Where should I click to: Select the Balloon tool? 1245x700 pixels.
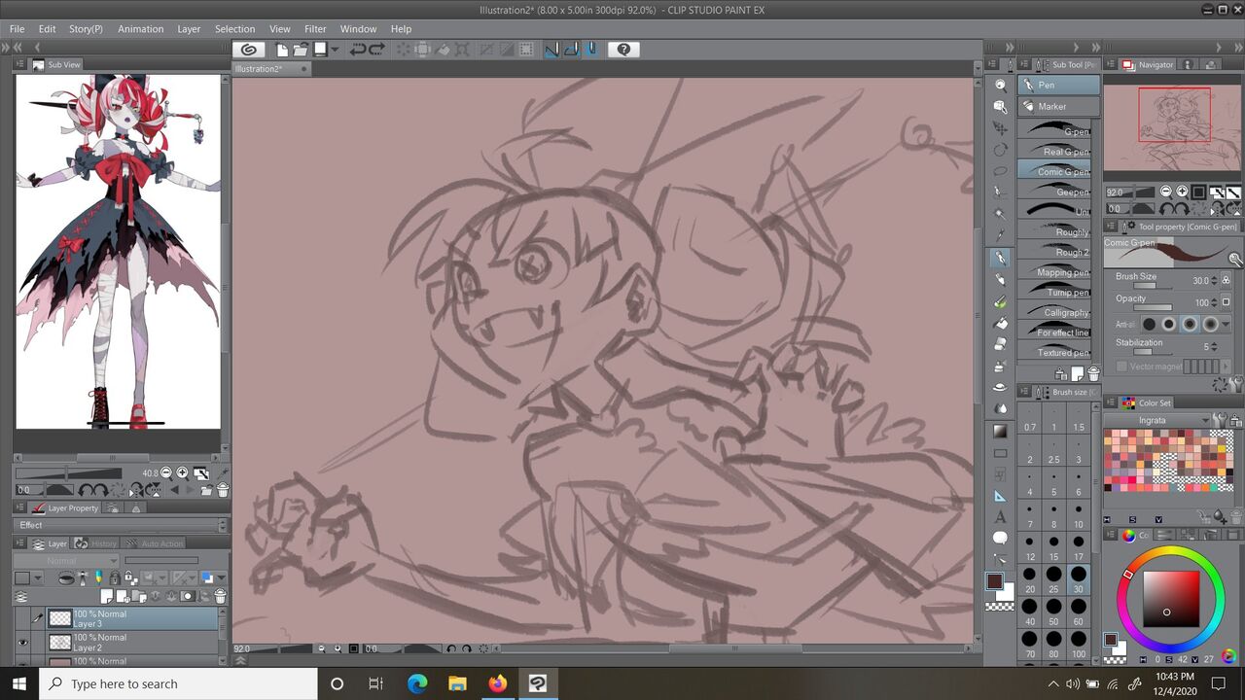point(1000,538)
